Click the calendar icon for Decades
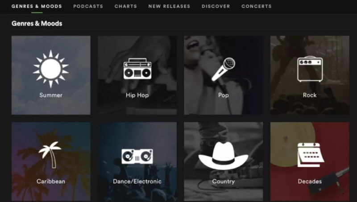The width and height of the screenshot is (357, 202). (x=311, y=155)
